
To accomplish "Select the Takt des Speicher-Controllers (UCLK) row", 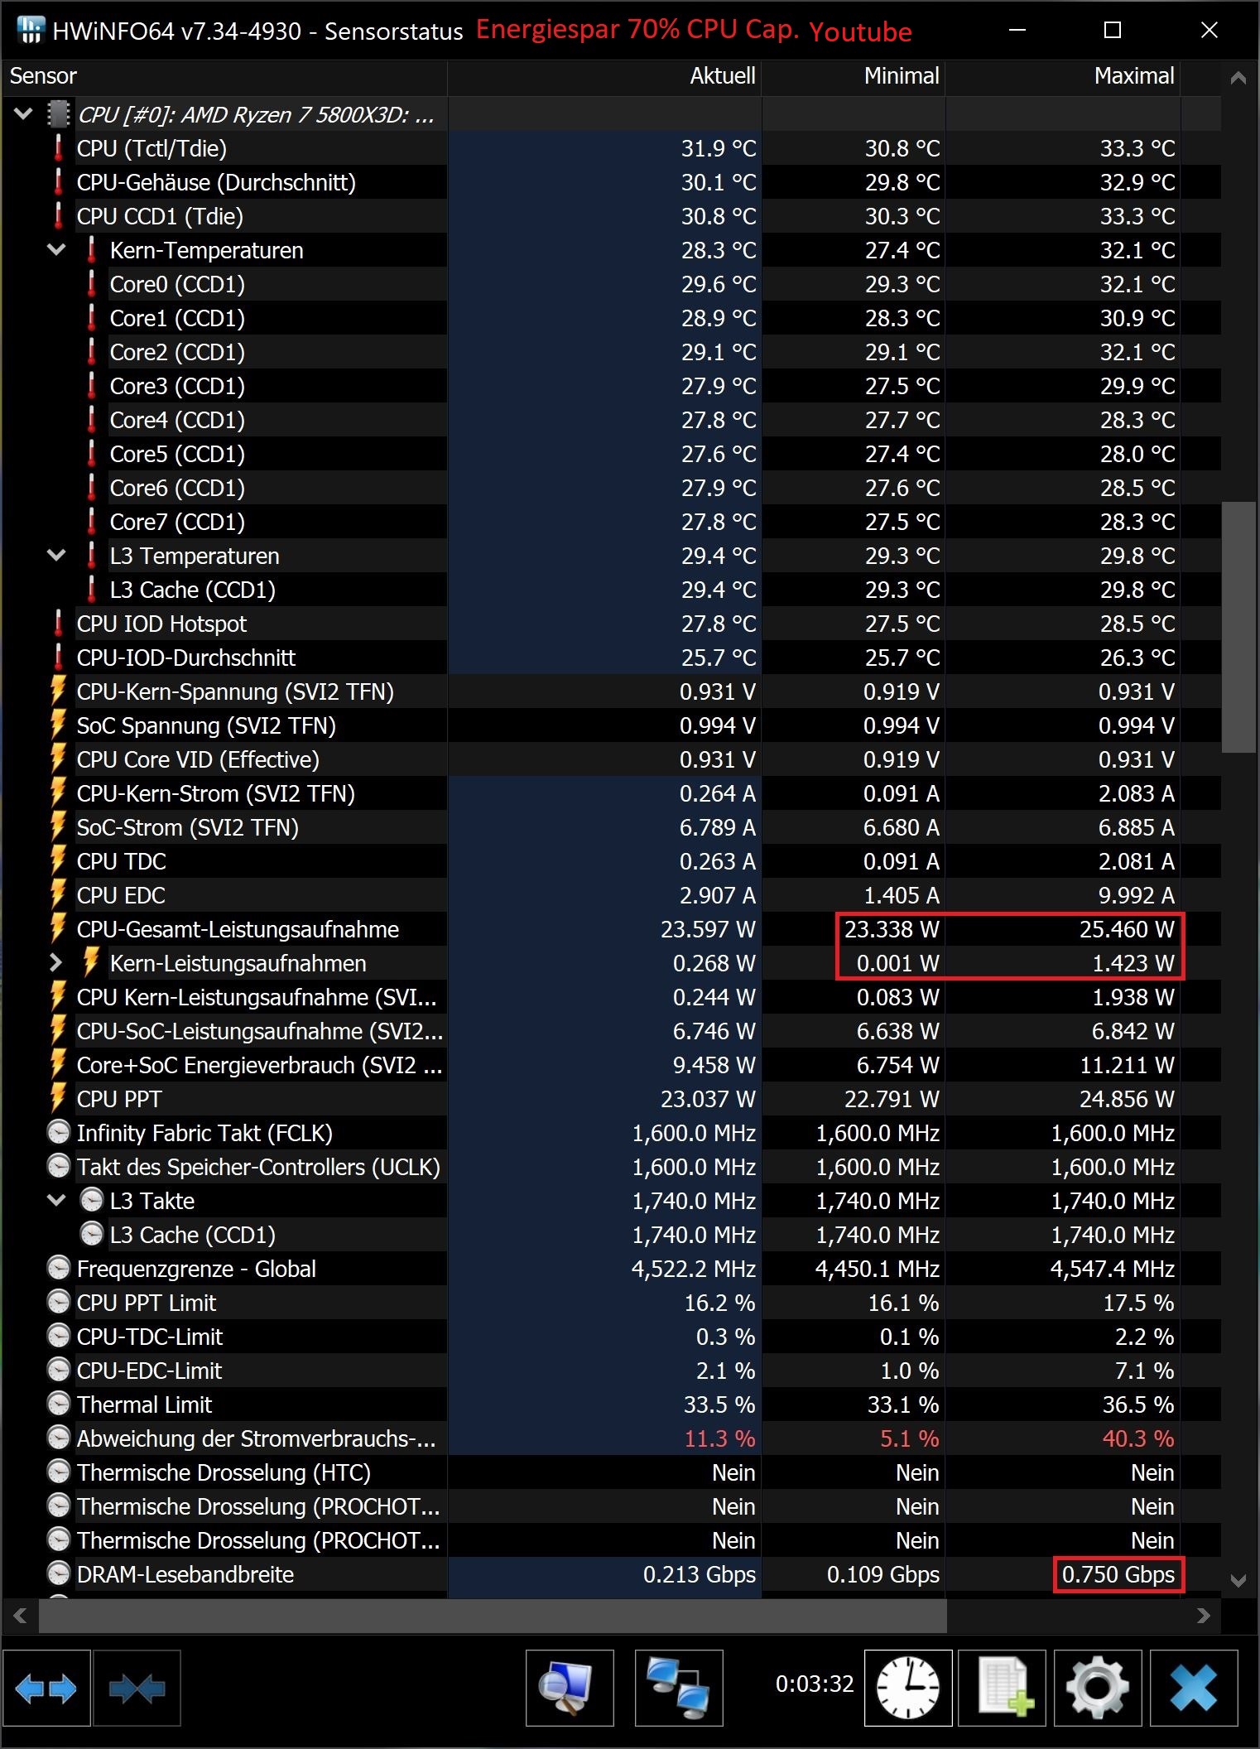I will click(612, 1167).
